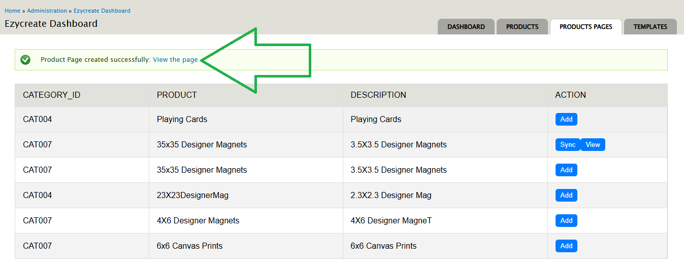684x271 pixels.
Task: Click the Home breadcrumb link
Action: click(13, 11)
